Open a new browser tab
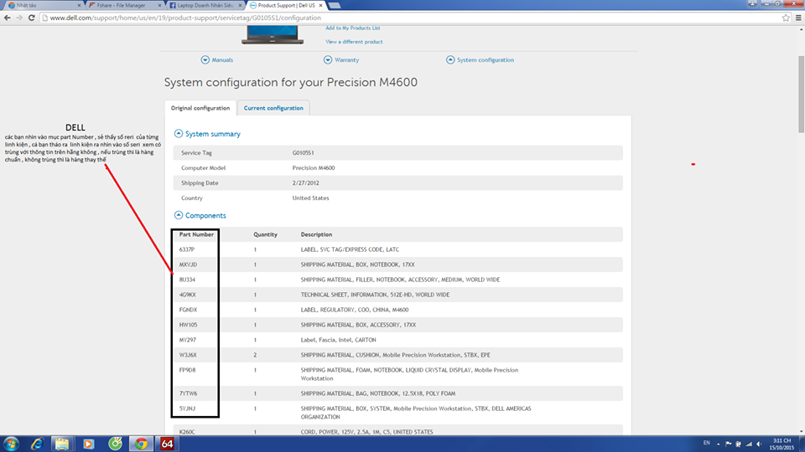The image size is (805, 452). coord(335,5)
